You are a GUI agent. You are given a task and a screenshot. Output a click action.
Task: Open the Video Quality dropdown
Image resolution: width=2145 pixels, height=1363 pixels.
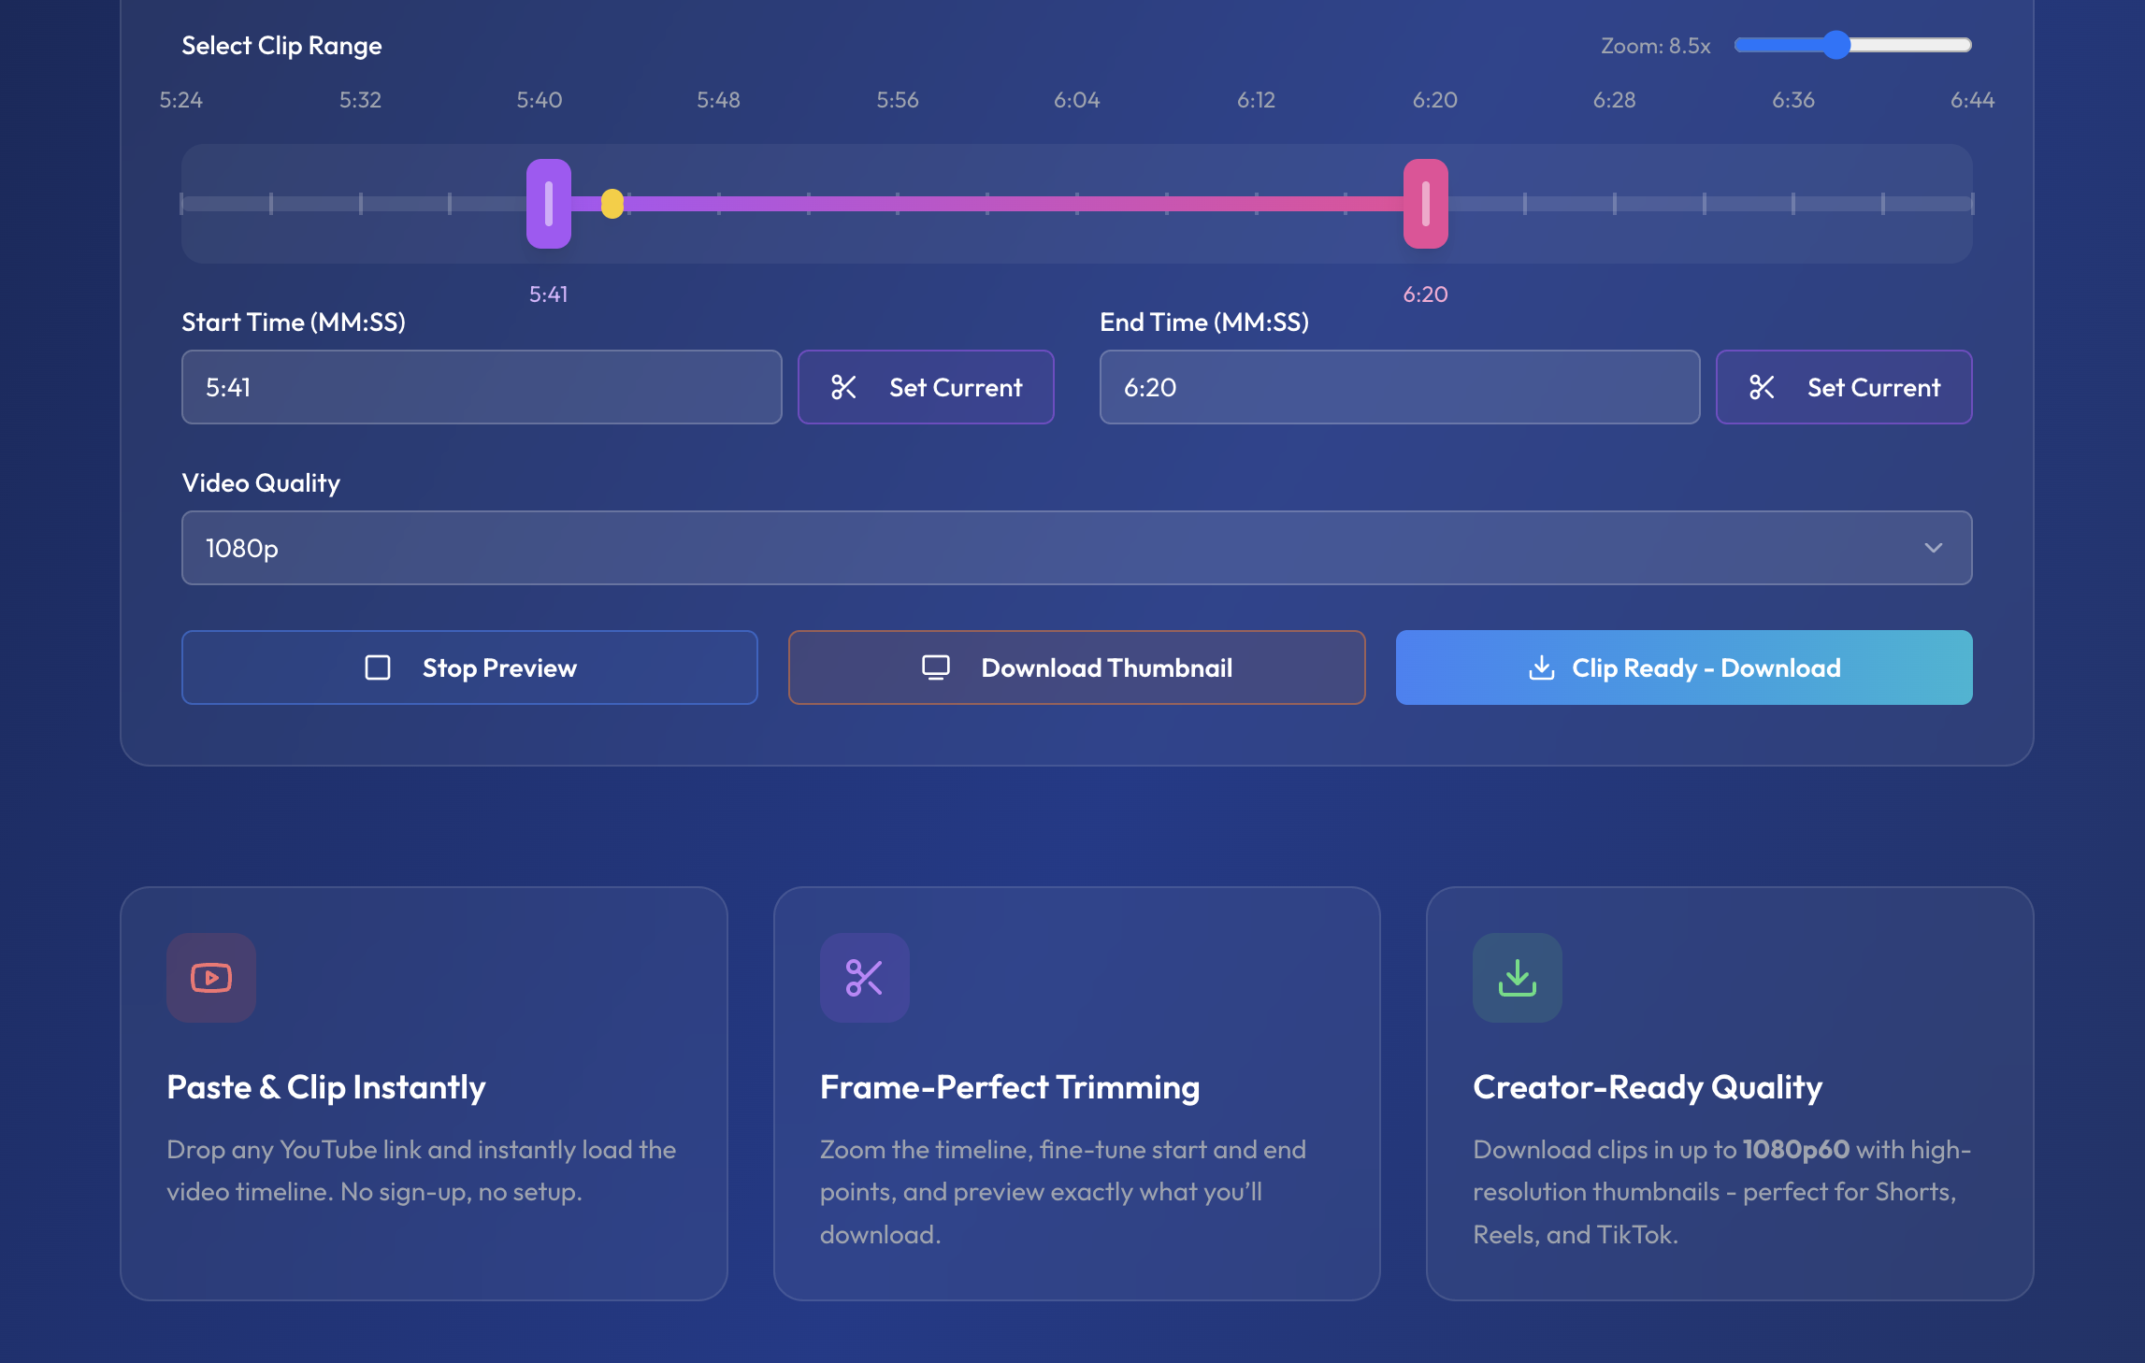[1076, 548]
